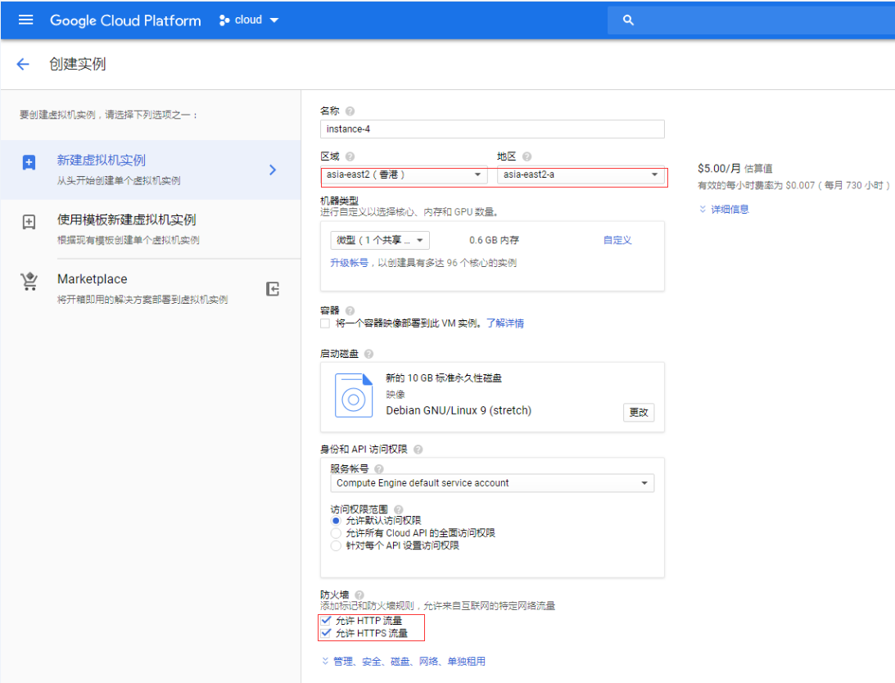Click the search magnifier icon

(628, 20)
